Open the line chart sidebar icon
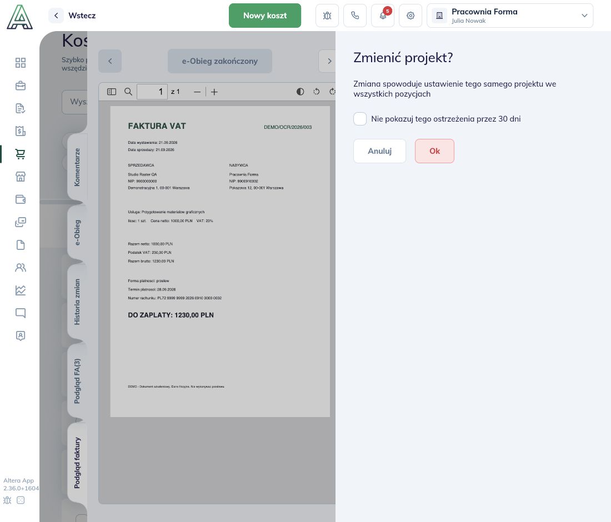This screenshot has height=522, width=611. pos(20,290)
